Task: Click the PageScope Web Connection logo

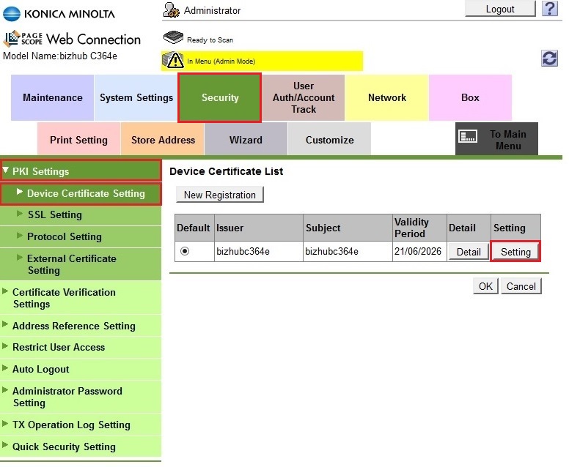Action: click(72, 39)
